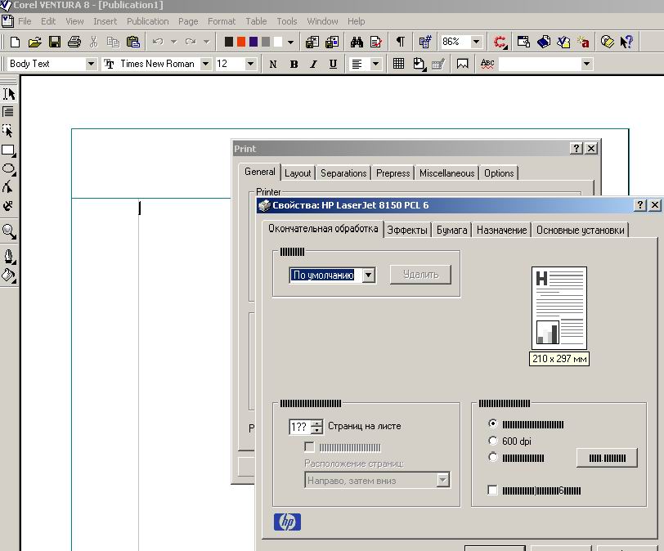The height and width of the screenshot is (551, 664).
Task: Open the Направо, затем вниз dropdown
Action: [442, 481]
